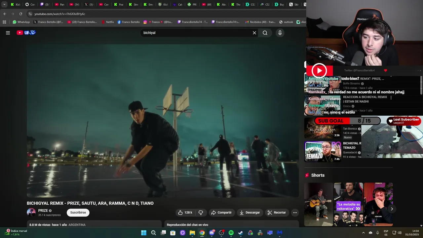Open Task View from the taskbar
Screen dimensions: 423x238
pyautogui.click(x=163, y=233)
